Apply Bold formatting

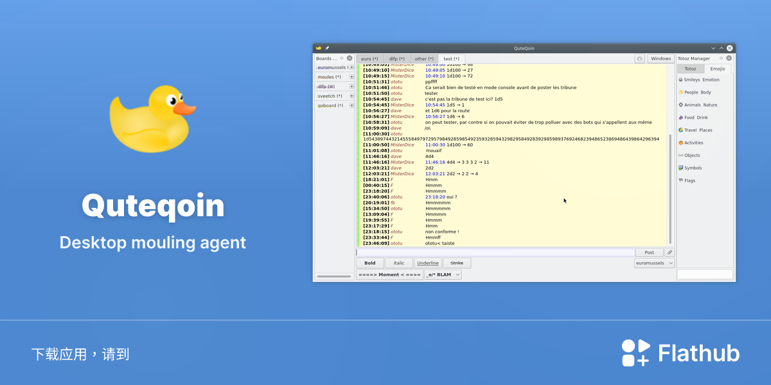(x=370, y=263)
